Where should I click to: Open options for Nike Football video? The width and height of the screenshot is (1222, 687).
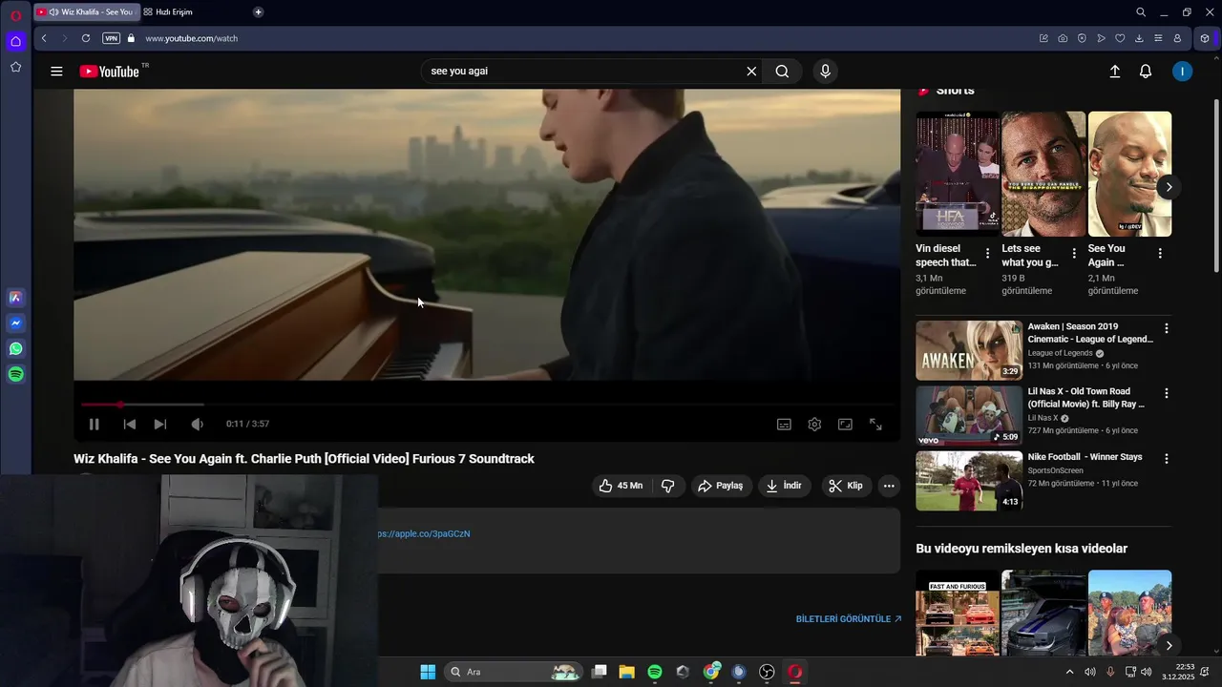click(1166, 459)
